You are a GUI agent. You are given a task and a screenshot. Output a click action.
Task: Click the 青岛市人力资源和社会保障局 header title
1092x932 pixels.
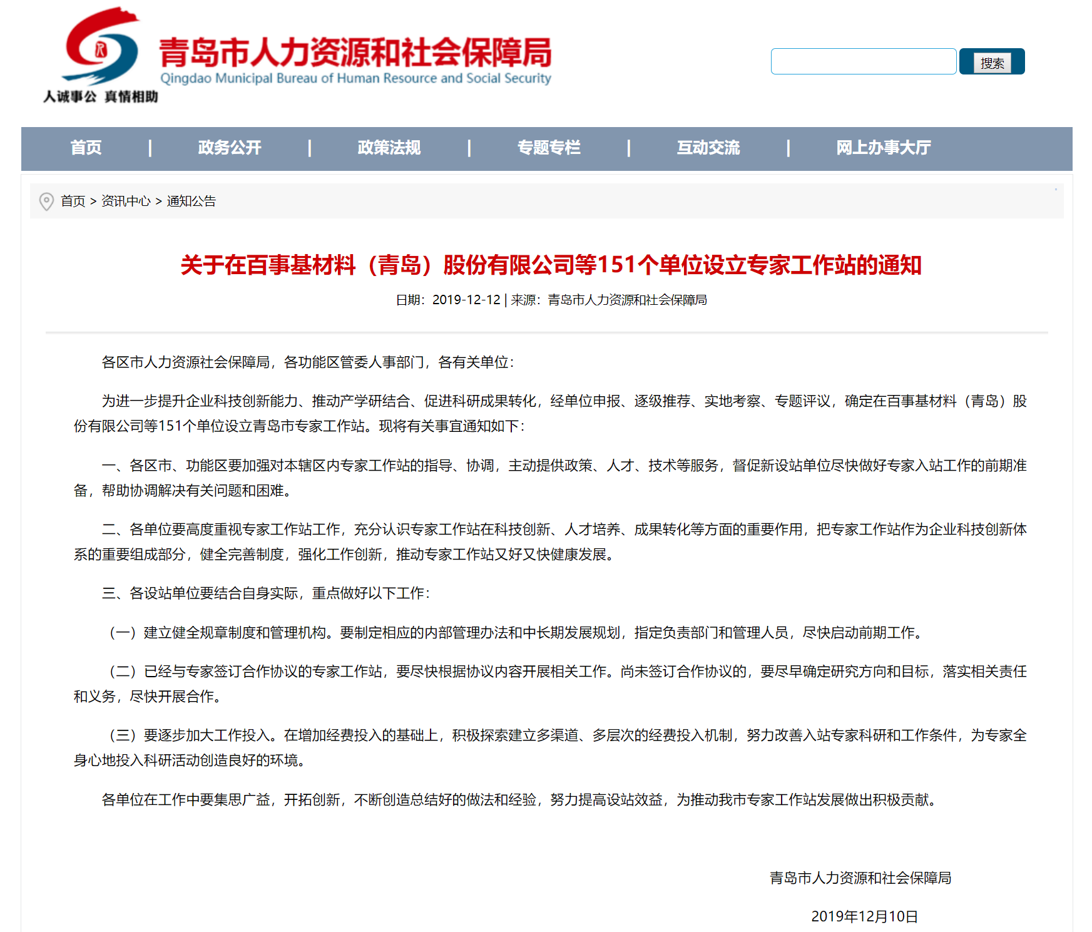[x=355, y=53]
